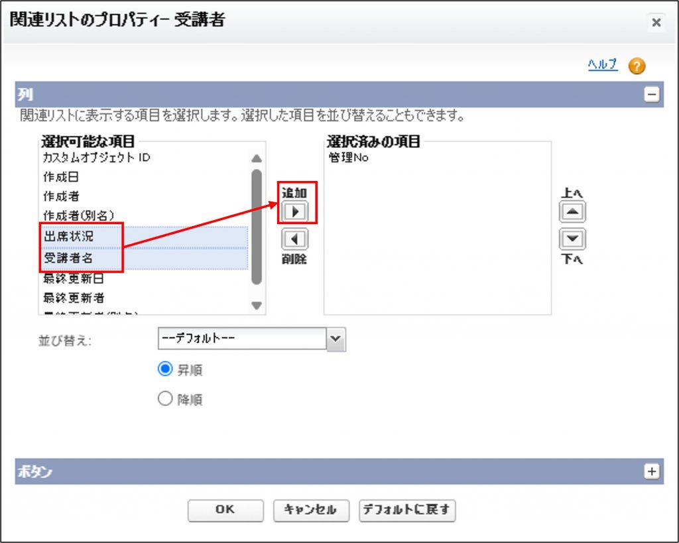Click the デフォルトに戻す button
This screenshot has width=679, height=543.
(x=407, y=509)
